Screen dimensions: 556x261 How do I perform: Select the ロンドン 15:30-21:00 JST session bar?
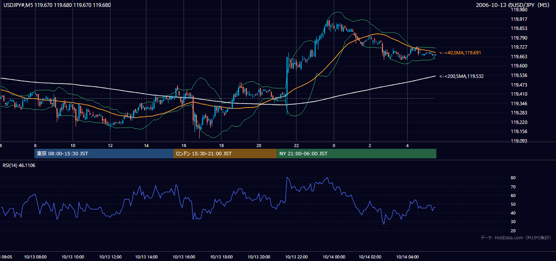pos(225,154)
